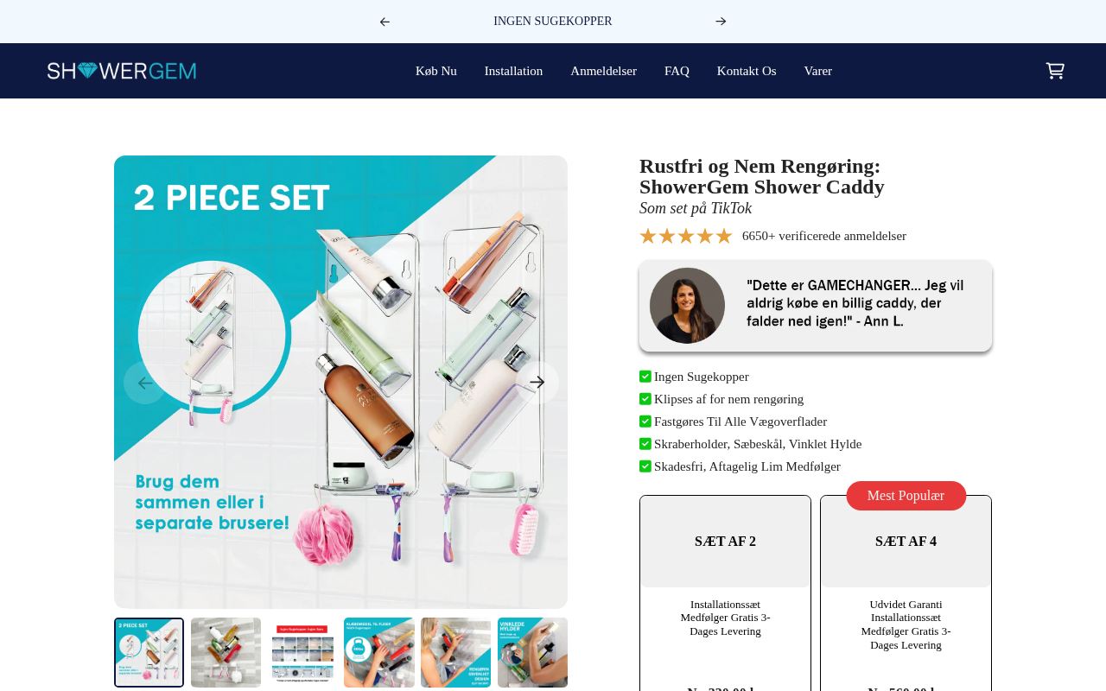1106x691 pixels.
Task: Select the SÆT AF 4 option
Action: (x=906, y=542)
